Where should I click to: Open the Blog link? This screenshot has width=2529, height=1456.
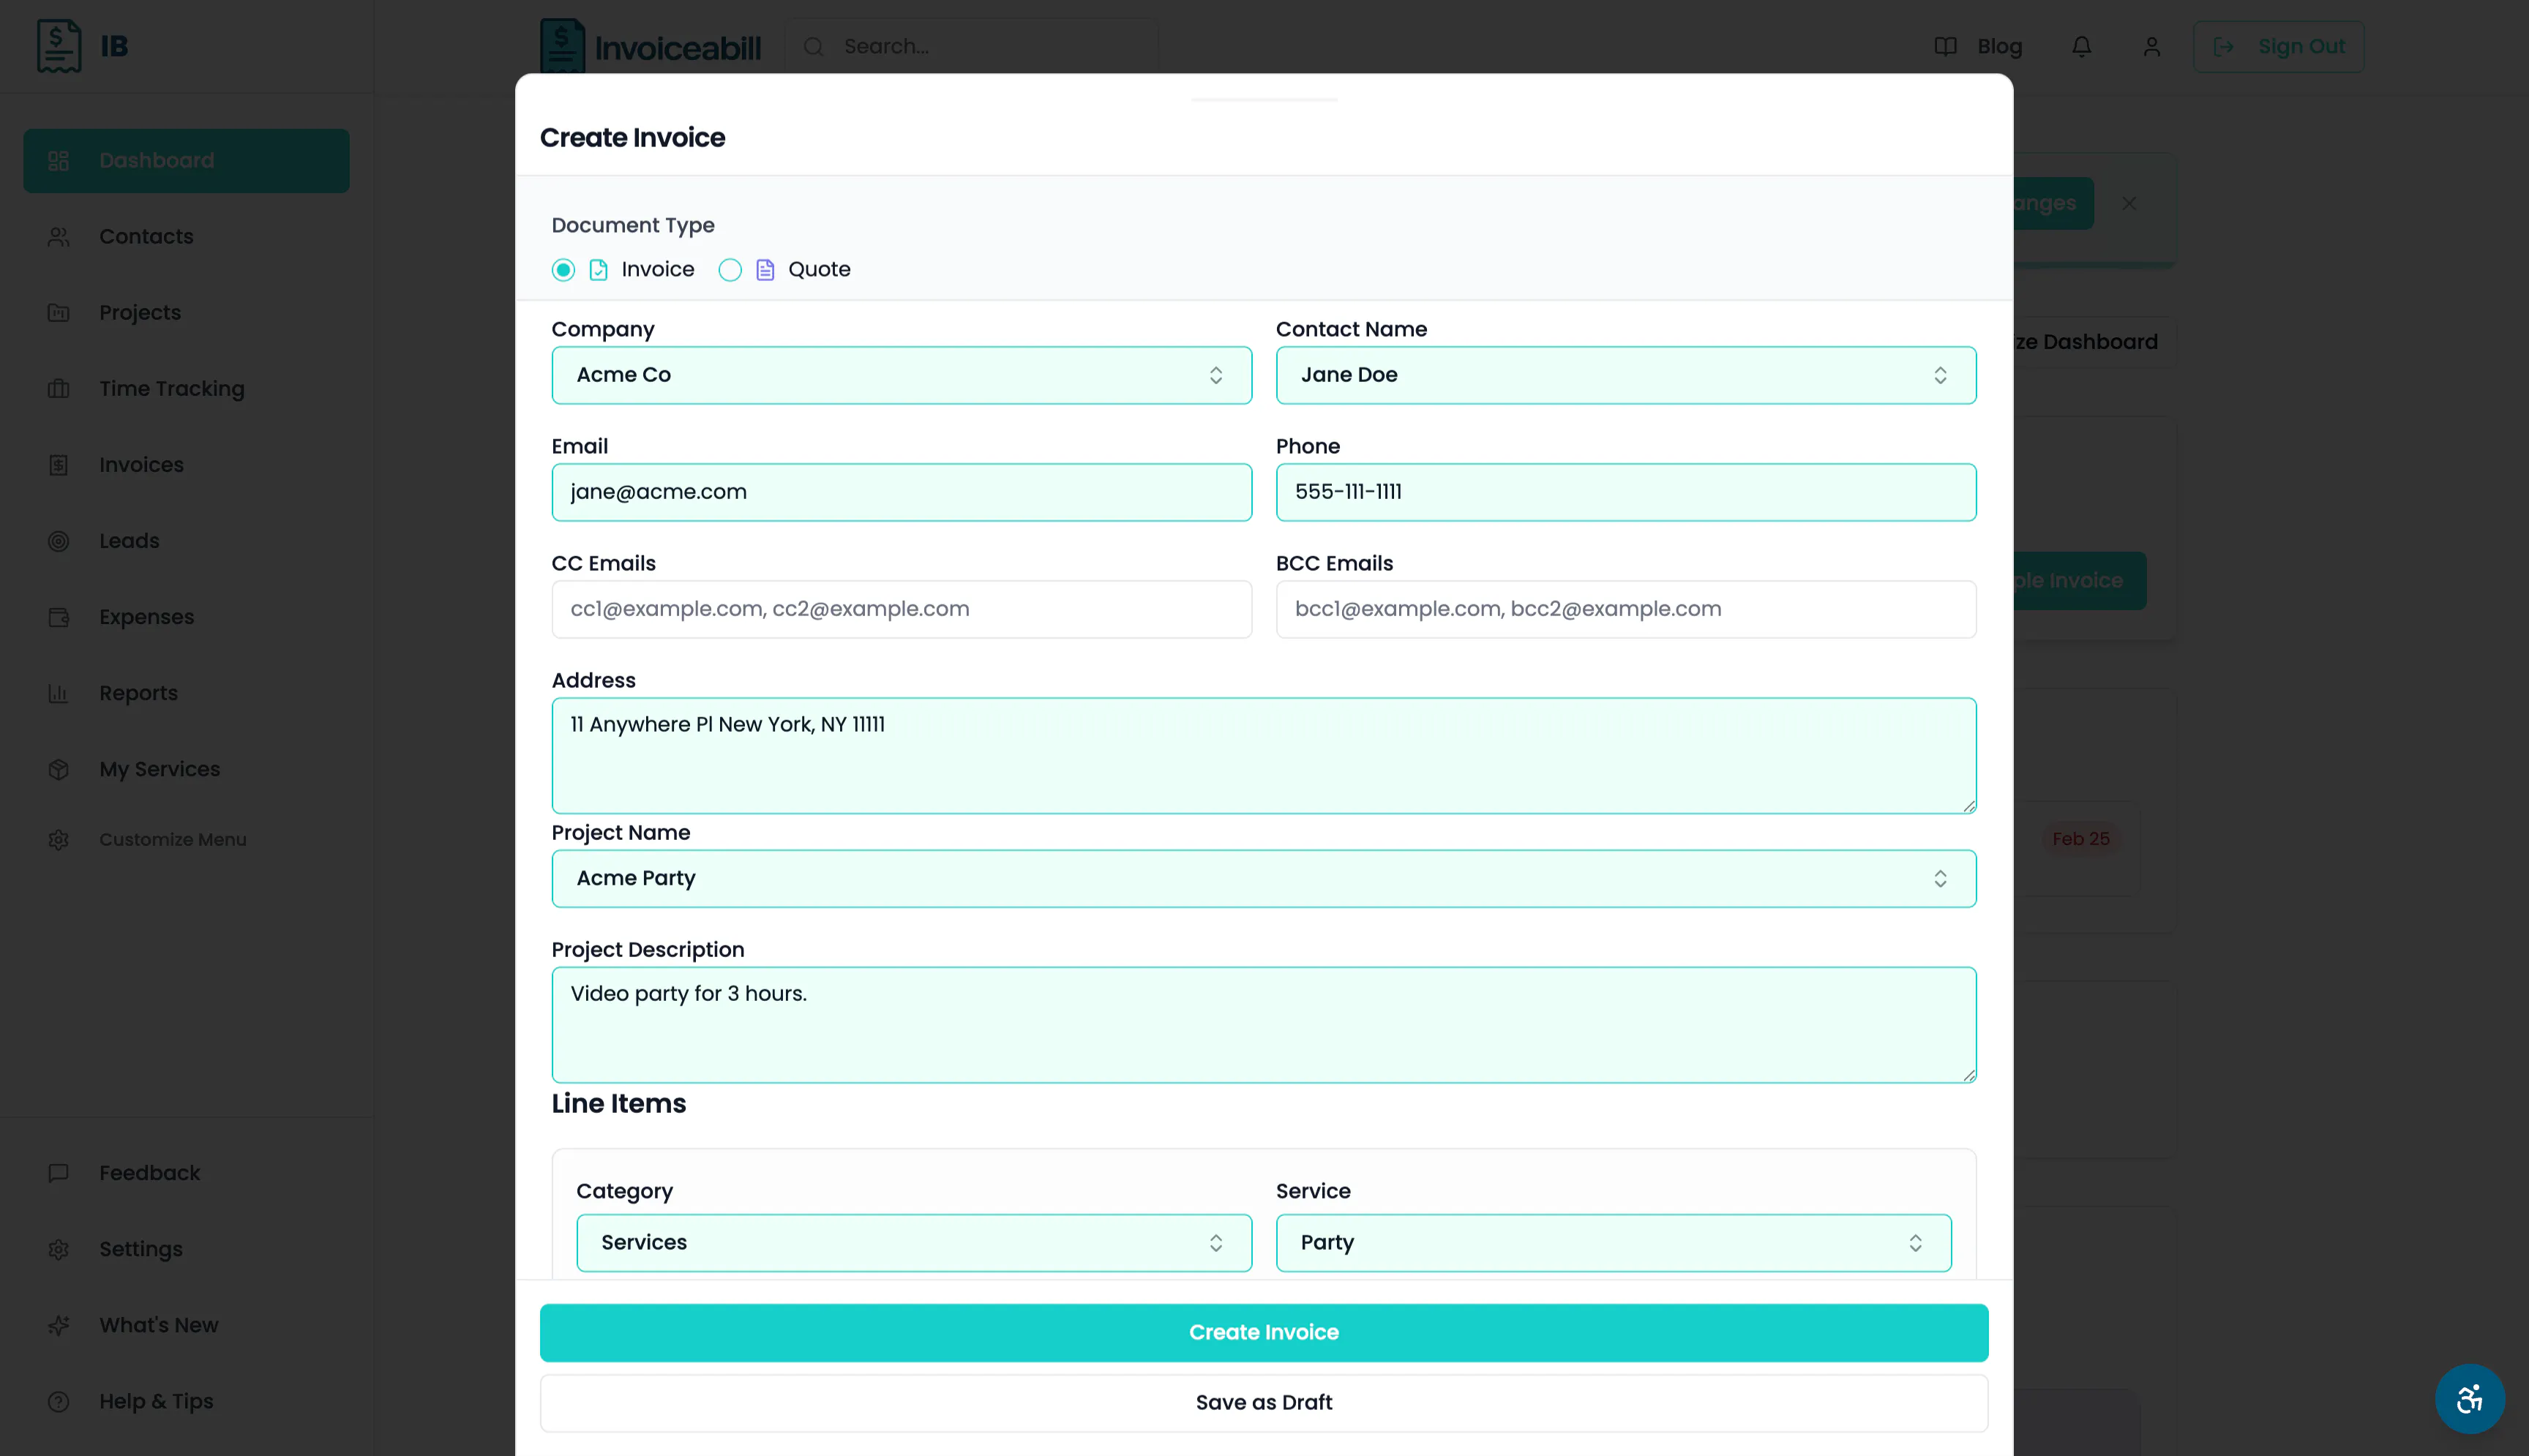1979,47
